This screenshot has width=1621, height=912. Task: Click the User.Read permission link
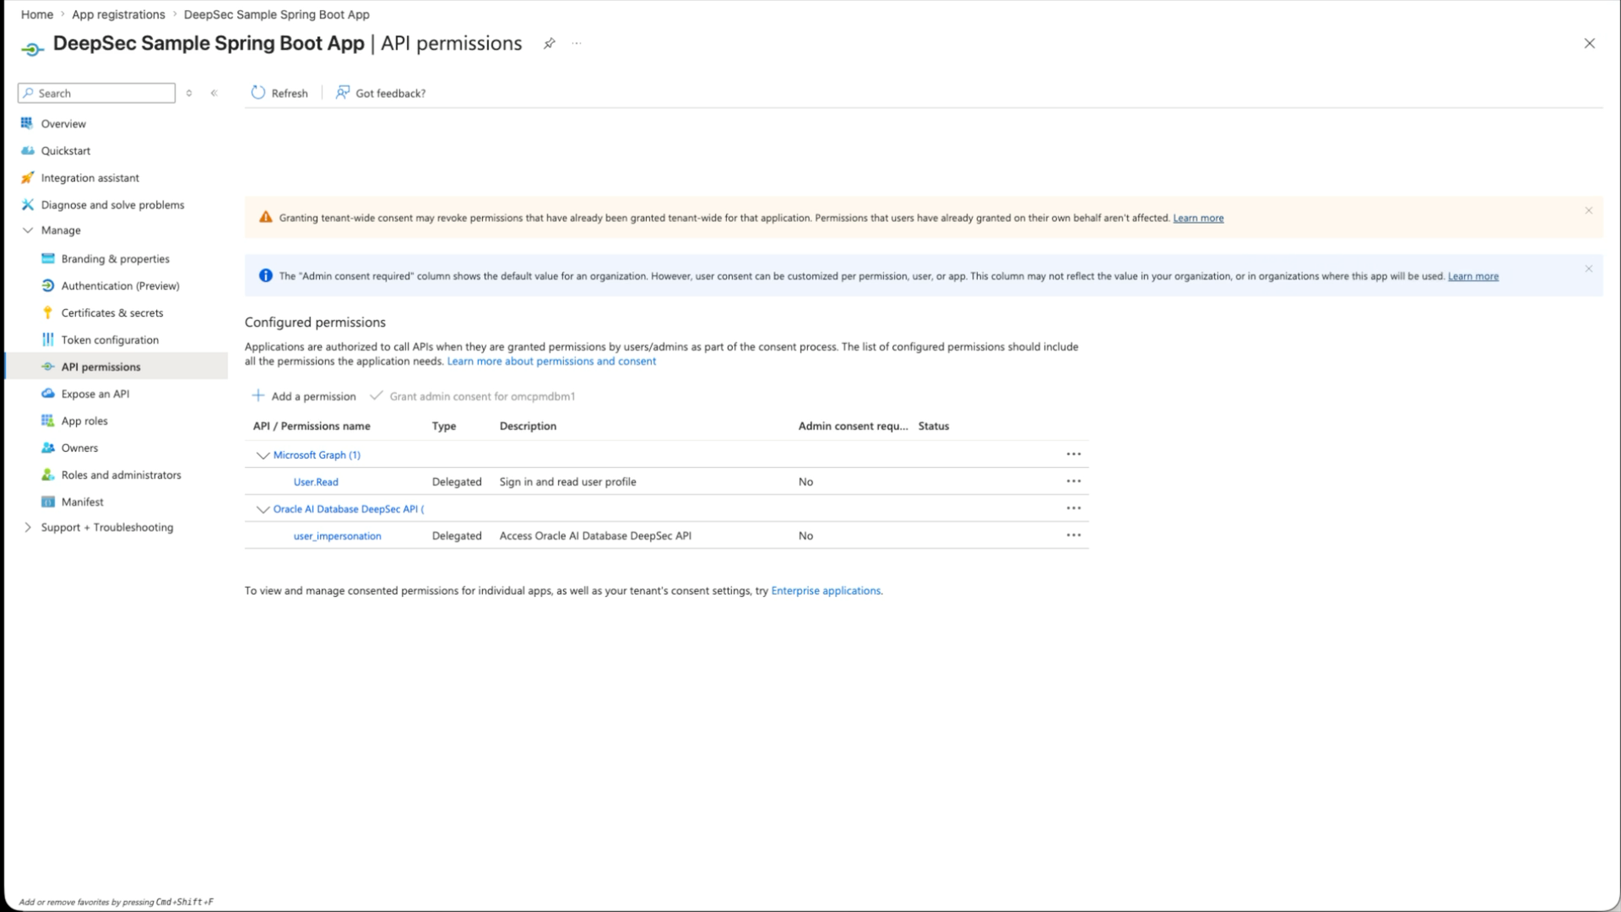316,481
